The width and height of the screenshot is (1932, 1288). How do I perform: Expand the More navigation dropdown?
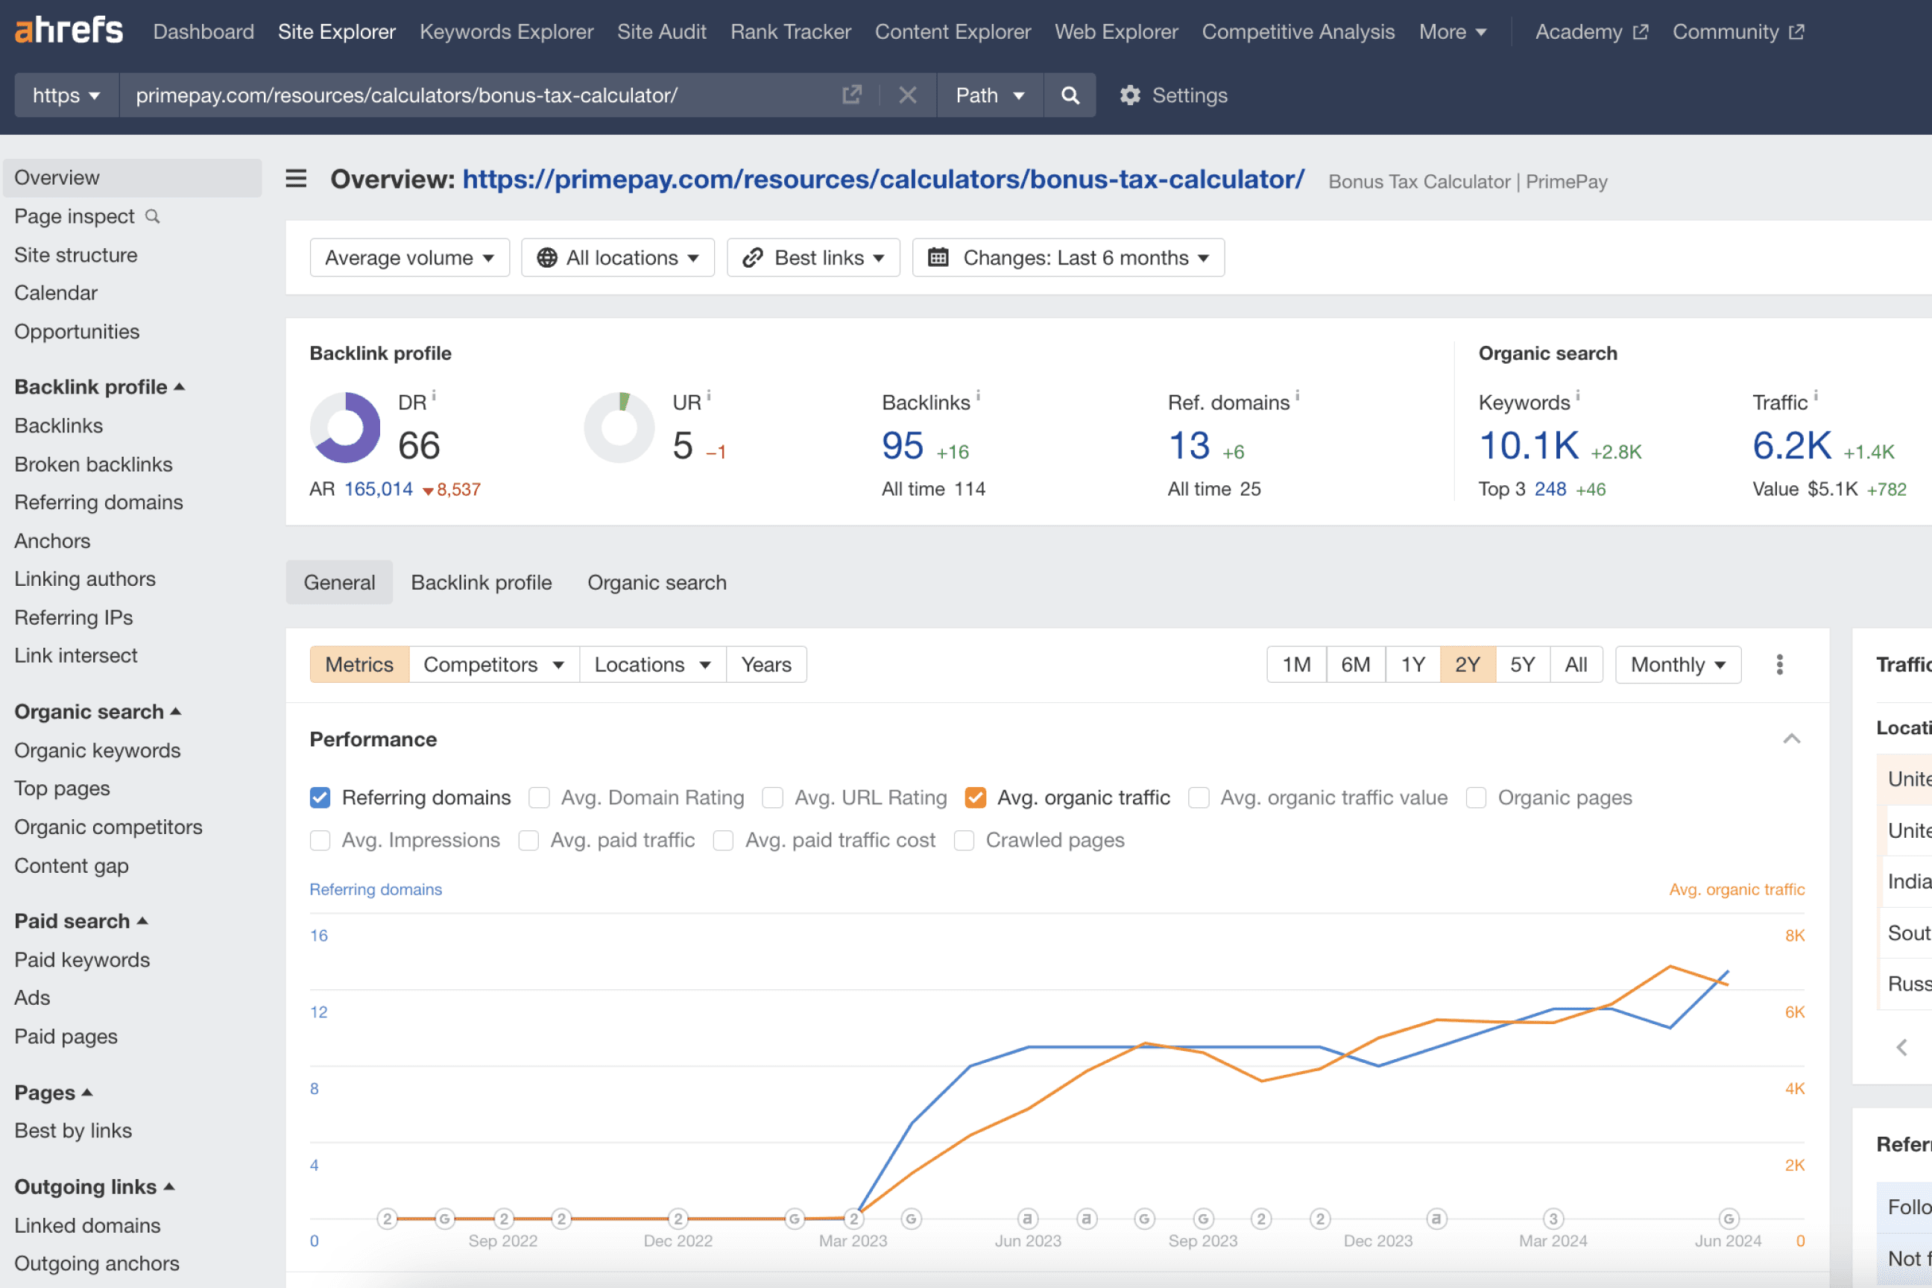[x=1452, y=31]
